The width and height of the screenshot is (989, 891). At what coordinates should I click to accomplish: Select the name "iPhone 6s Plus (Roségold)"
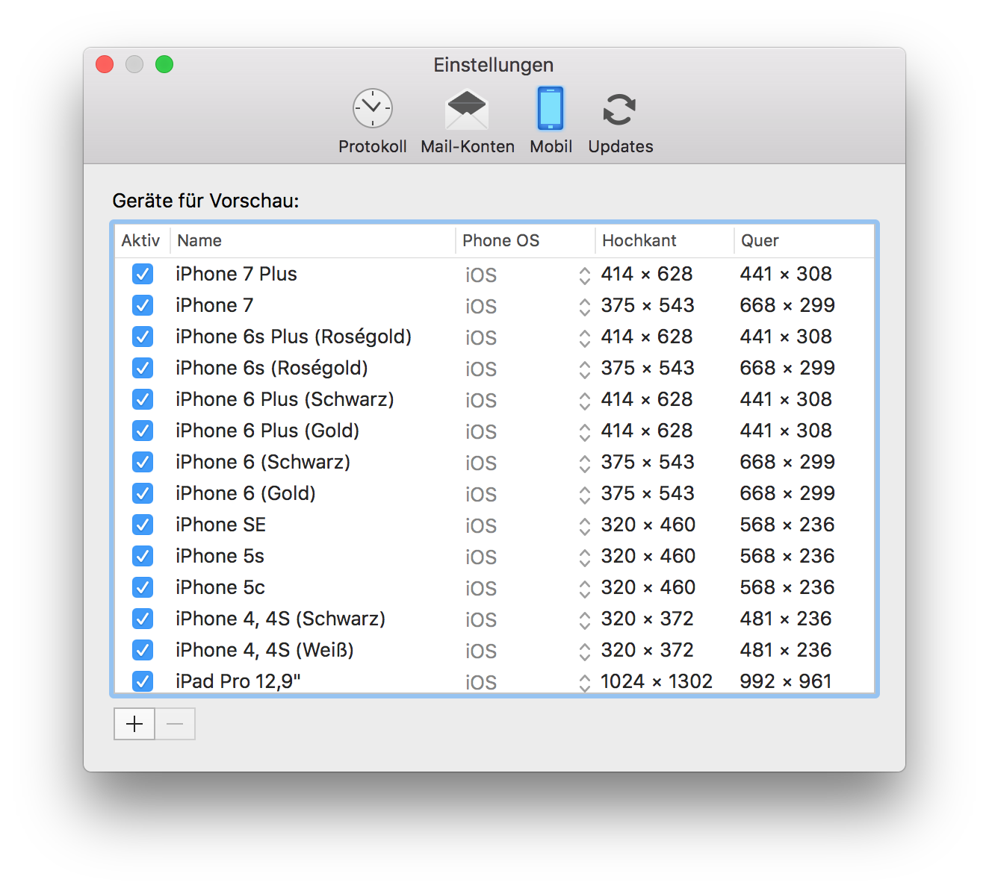coord(294,337)
